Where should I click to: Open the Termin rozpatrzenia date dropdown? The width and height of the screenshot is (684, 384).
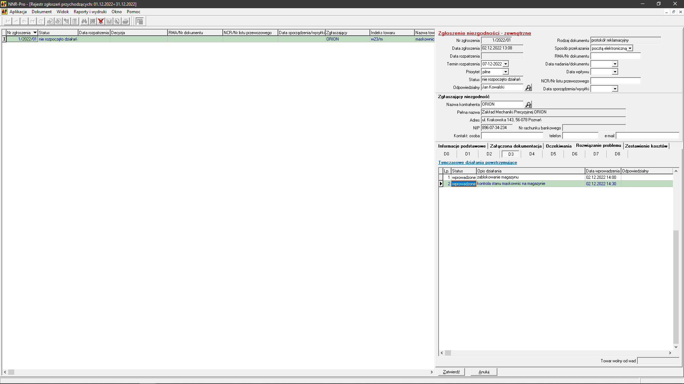[506, 64]
